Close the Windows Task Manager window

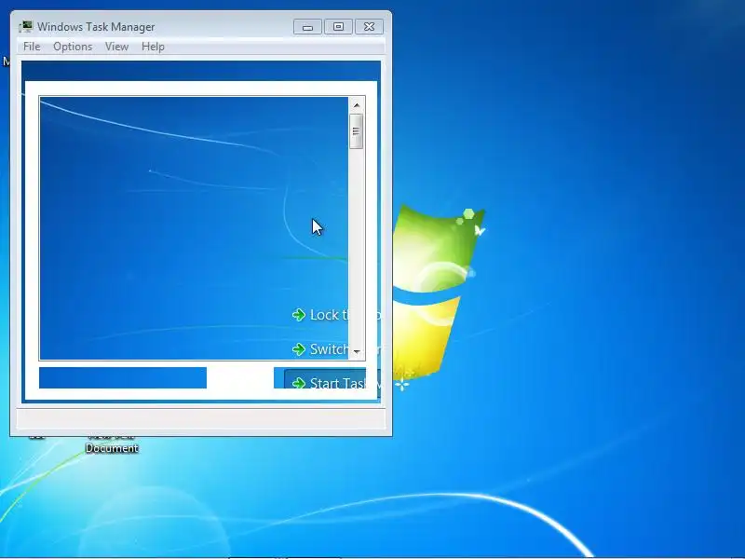(369, 27)
